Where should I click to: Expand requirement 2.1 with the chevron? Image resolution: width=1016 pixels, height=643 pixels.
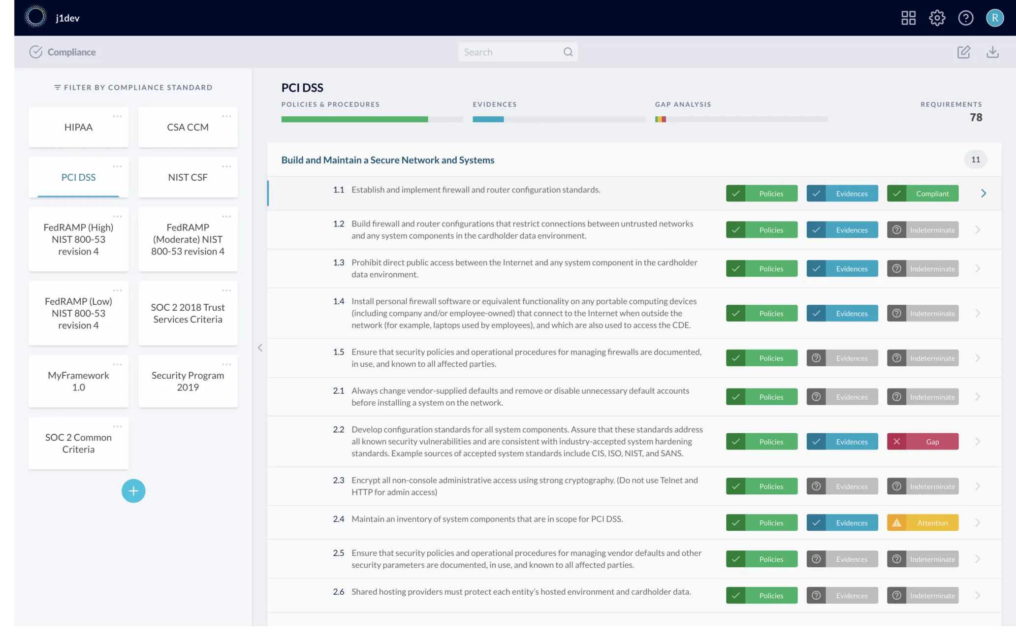(978, 397)
